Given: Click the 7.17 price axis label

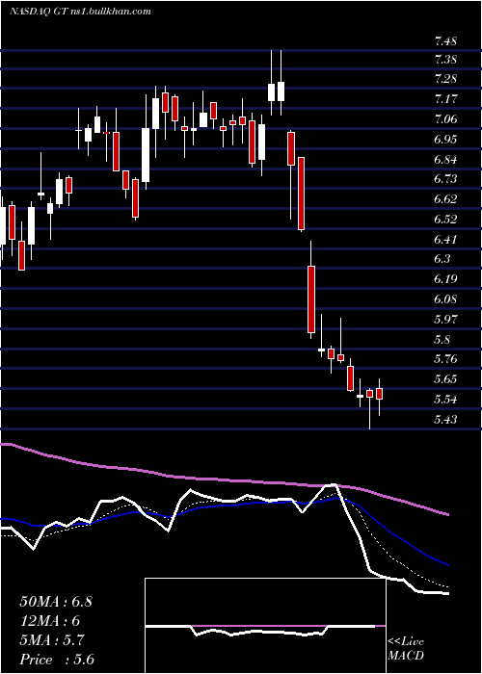Looking at the screenshot, I should point(445,99).
